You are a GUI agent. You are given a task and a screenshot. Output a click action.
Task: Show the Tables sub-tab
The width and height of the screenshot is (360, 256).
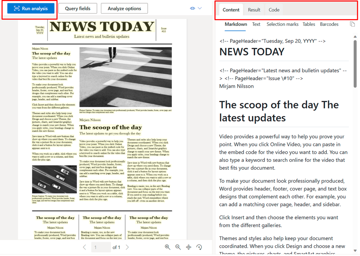pos(308,24)
